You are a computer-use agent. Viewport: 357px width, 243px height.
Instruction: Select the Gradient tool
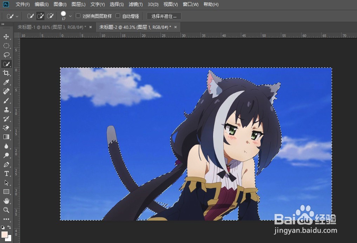coord(6,137)
